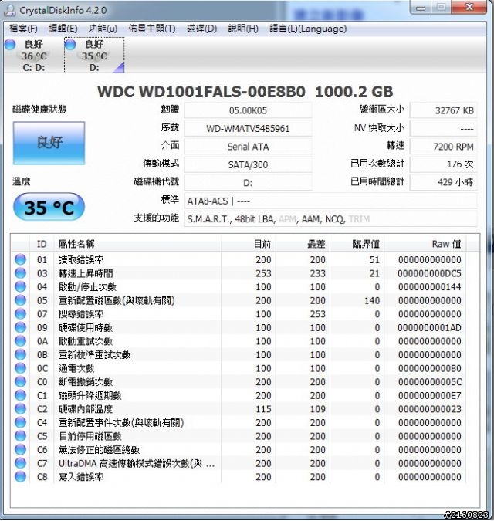The image size is (494, 521).
Task: Click the supported features S.M.A.R.T. field
Action: point(330,219)
